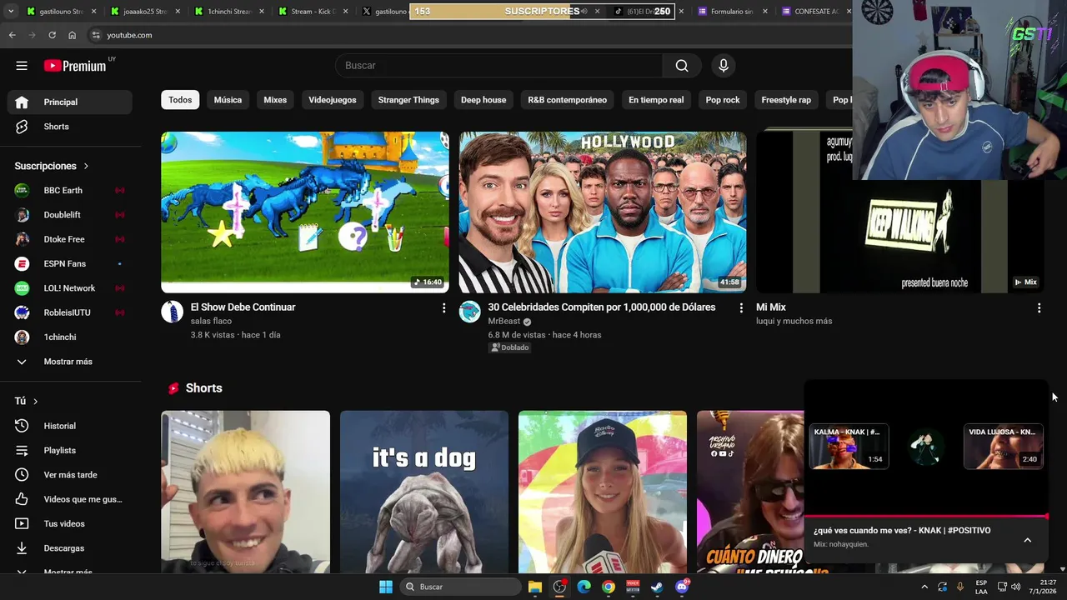Open Videos que me gustan list
Image resolution: width=1067 pixels, height=600 pixels.
tap(70, 499)
